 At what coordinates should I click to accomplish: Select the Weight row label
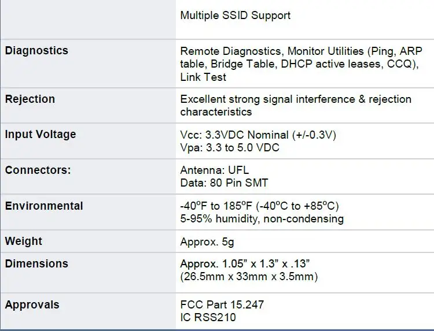point(24,241)
